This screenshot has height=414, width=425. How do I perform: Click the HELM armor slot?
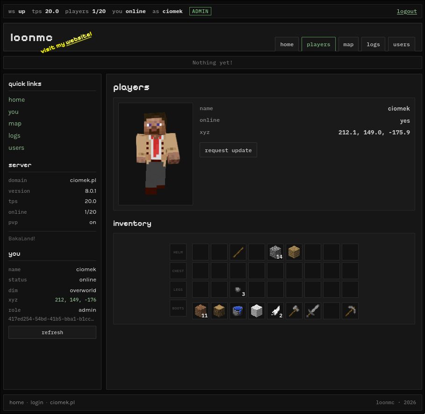point(178,252)
